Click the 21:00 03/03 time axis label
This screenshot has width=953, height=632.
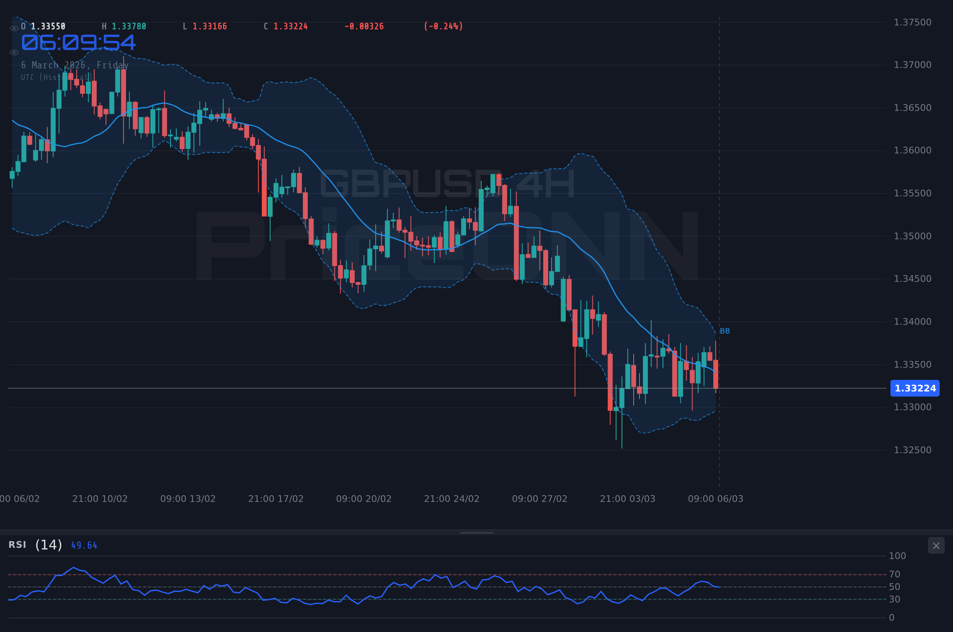click(x=628, y=499)
